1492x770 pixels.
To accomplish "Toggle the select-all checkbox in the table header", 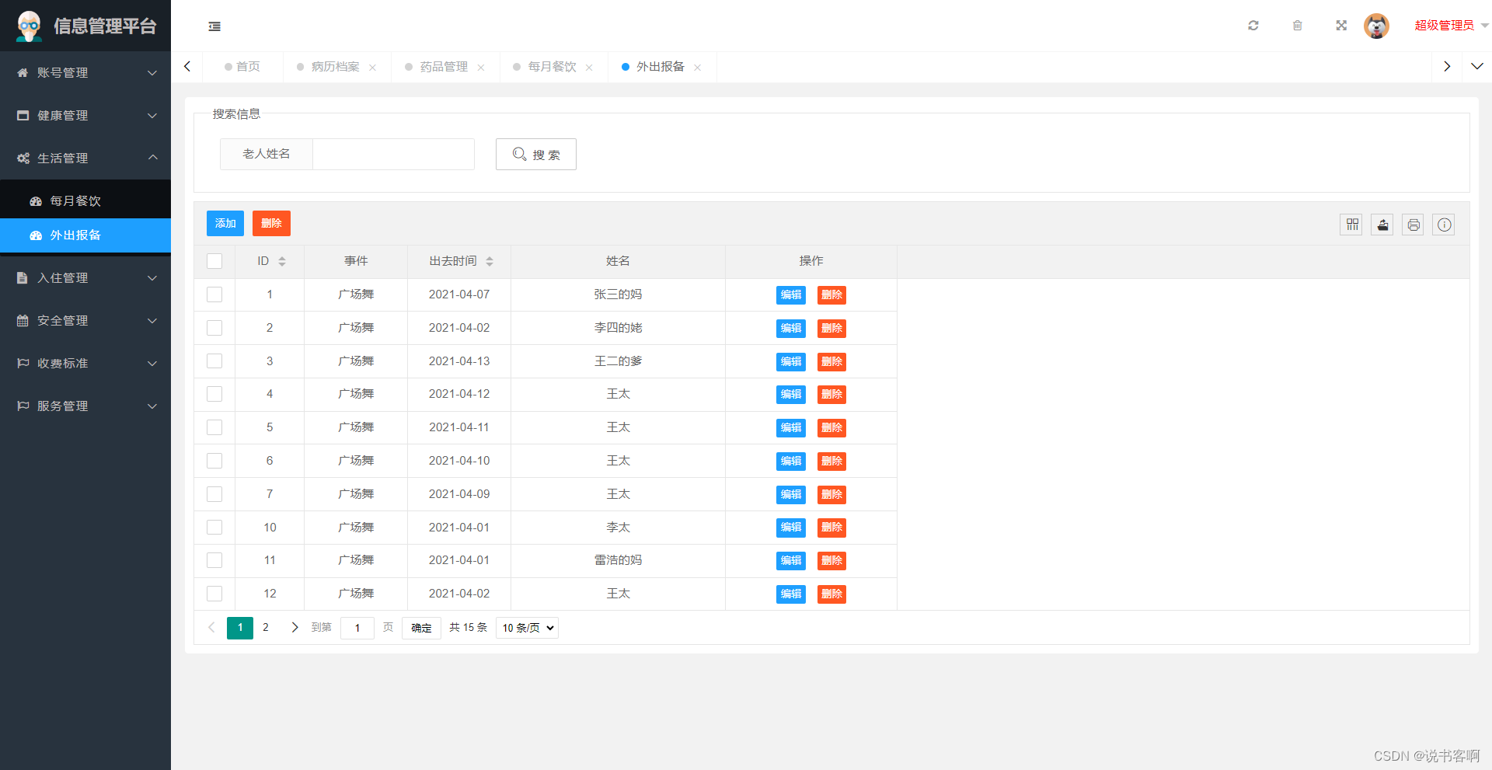I will [x=214, y=261].
